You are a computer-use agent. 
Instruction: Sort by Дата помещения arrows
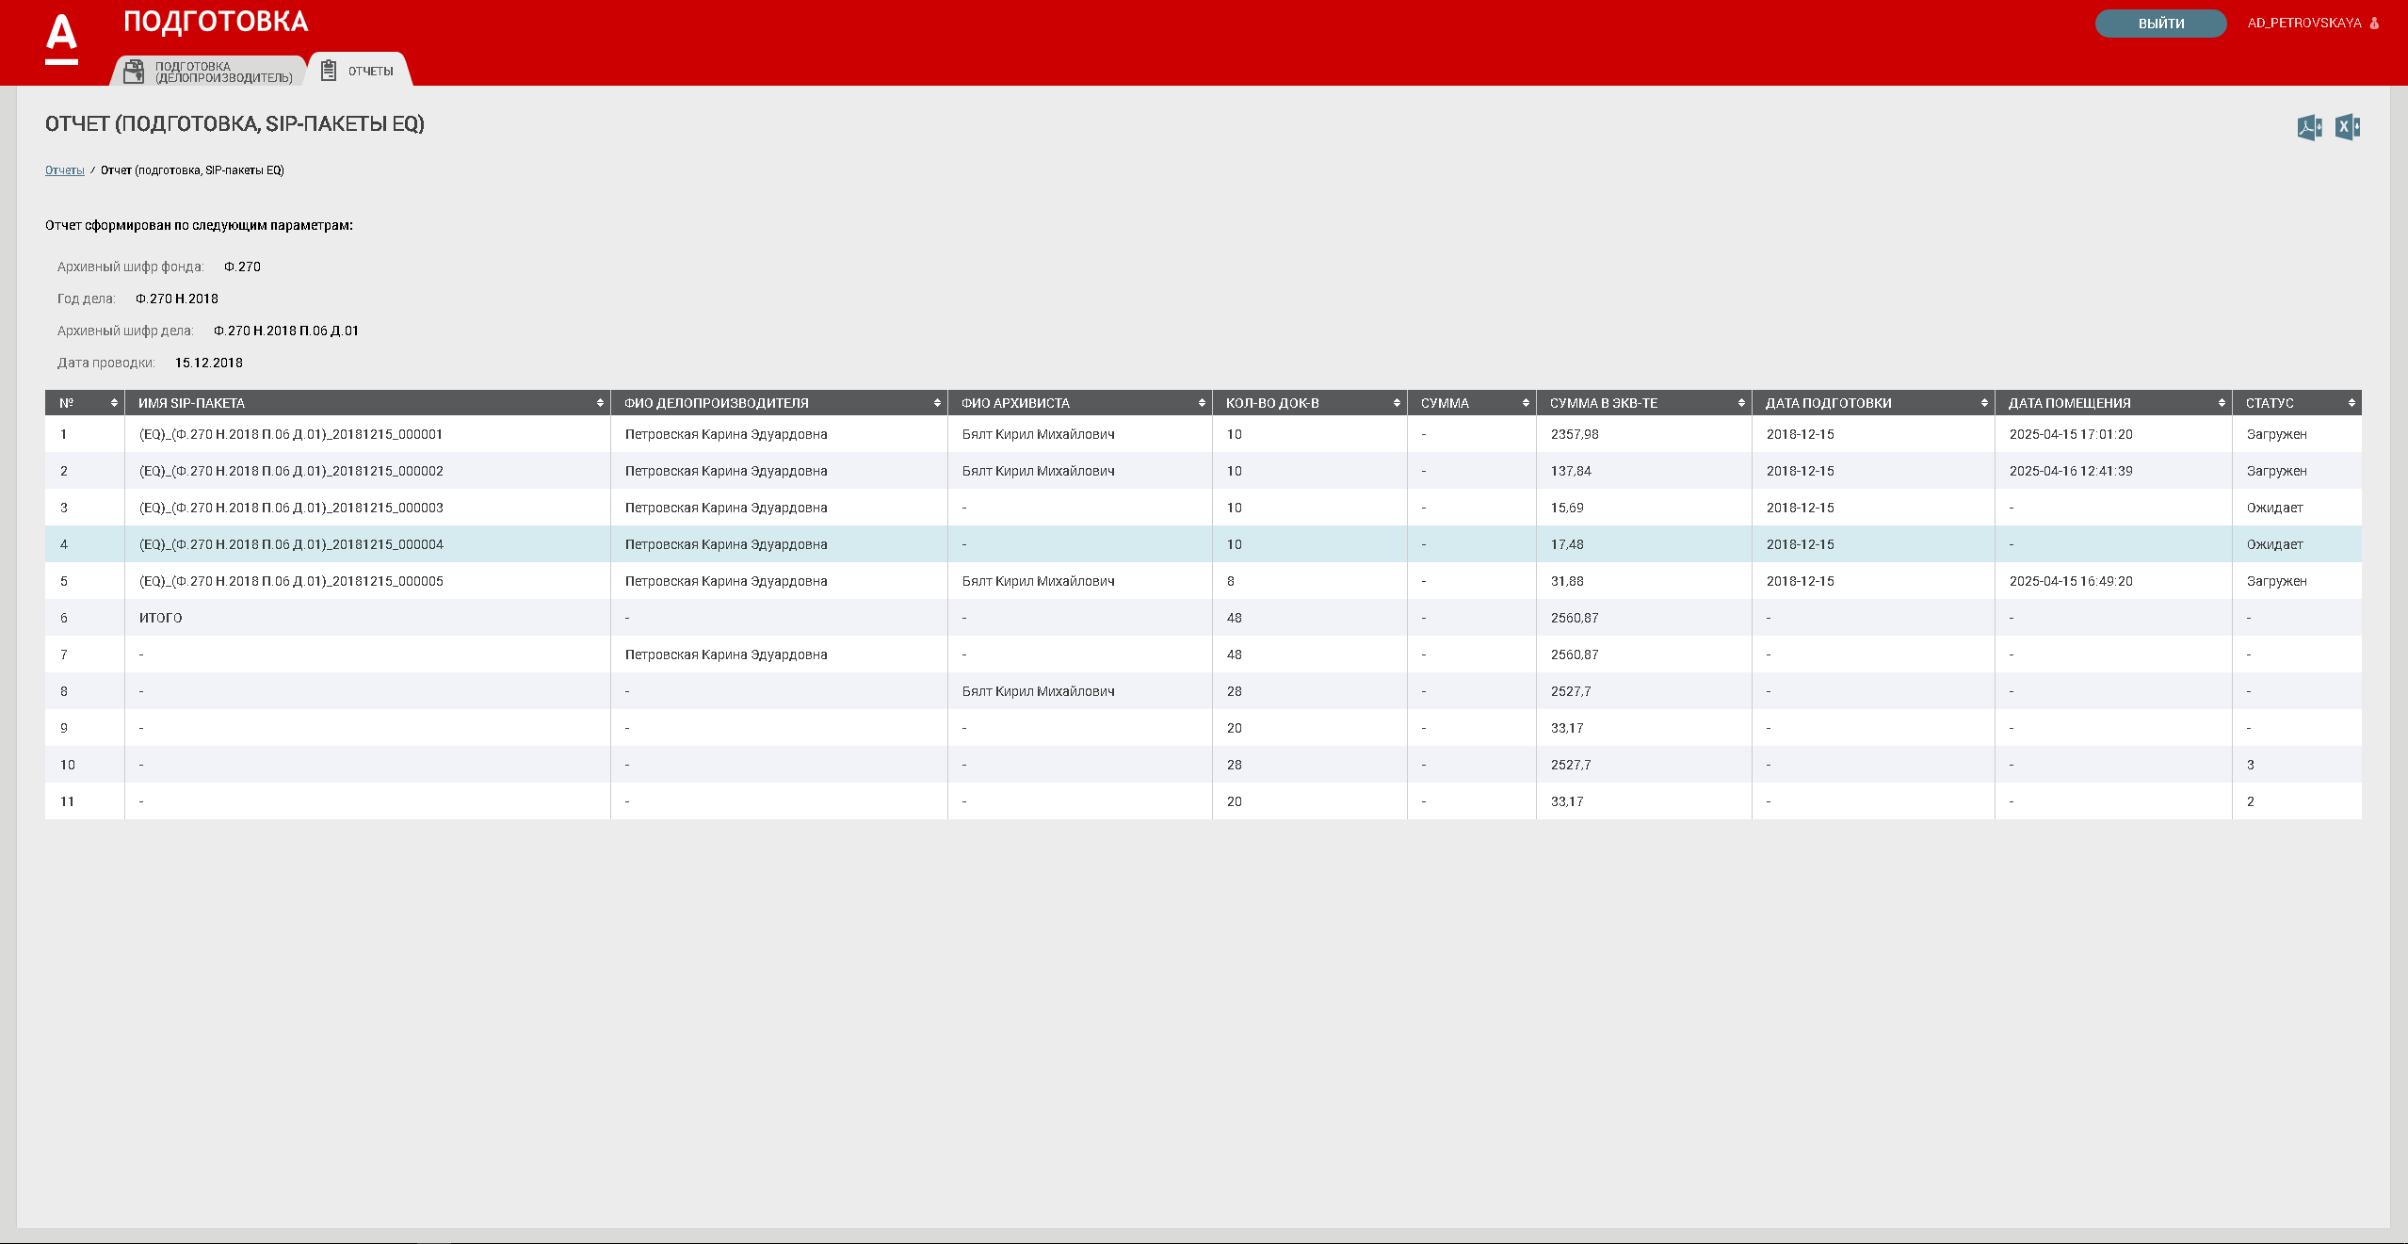[x=2222, y=403]
